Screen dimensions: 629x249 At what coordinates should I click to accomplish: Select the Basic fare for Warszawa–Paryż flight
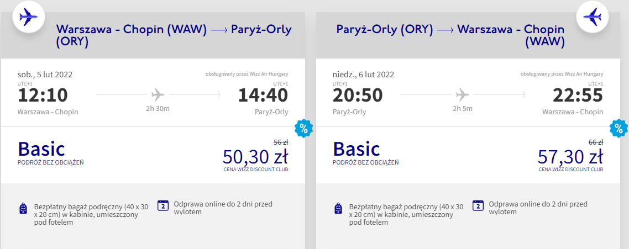click(41, 149)
